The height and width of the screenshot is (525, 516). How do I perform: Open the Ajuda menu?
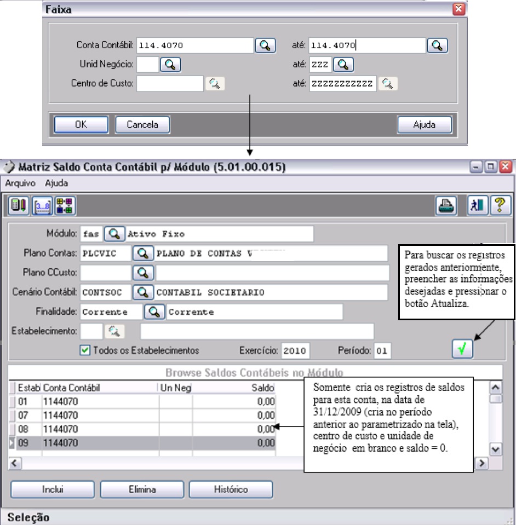[x=56, y=183]
